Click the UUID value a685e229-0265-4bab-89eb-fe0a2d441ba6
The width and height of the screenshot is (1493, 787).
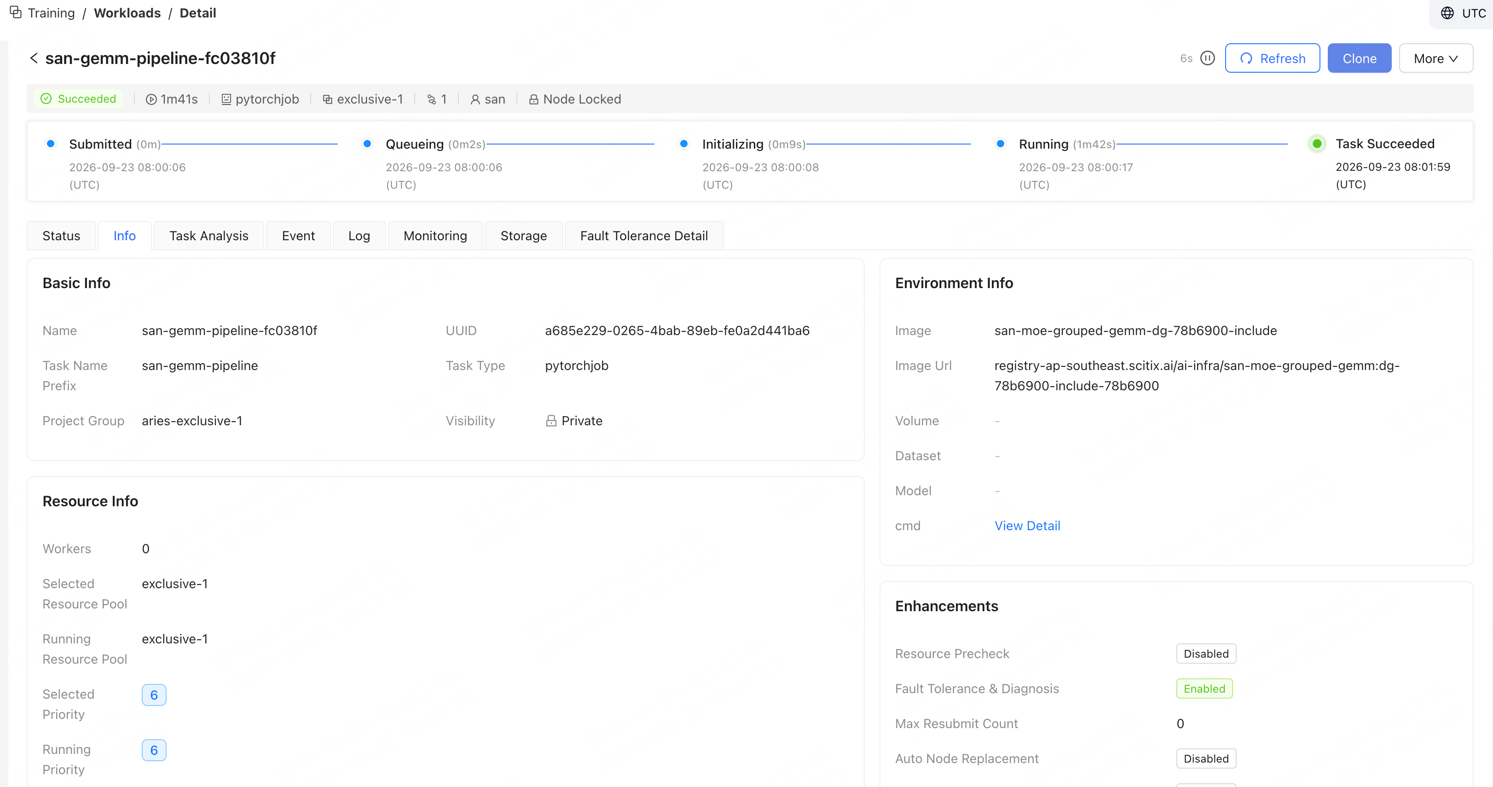click(677, 330)
